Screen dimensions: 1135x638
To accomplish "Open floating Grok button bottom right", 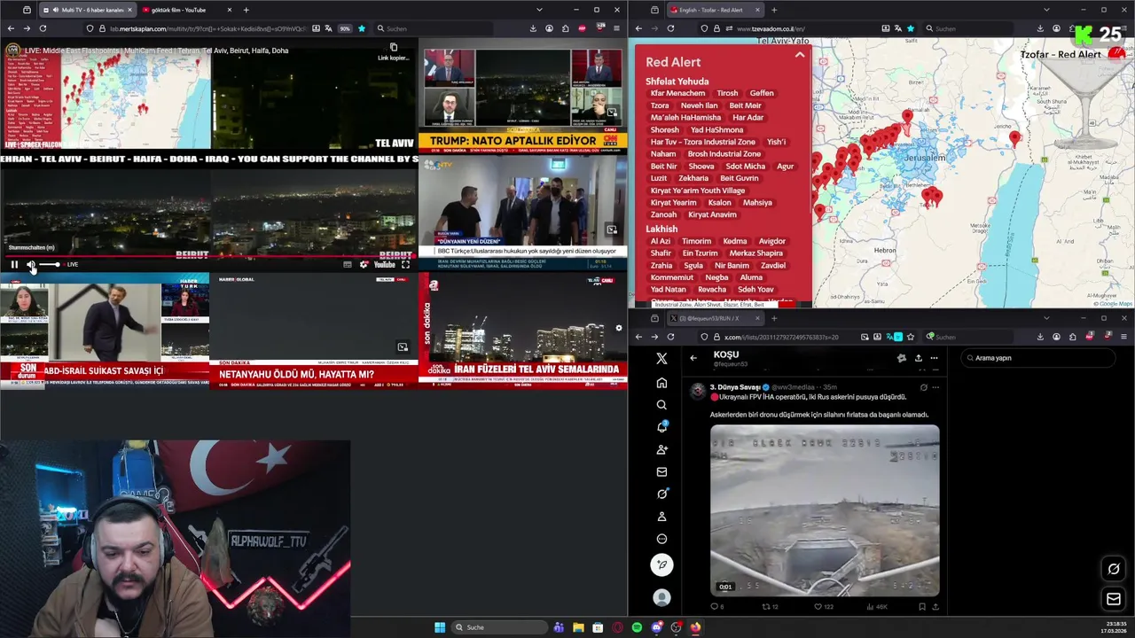I will tap(1114, 569).
